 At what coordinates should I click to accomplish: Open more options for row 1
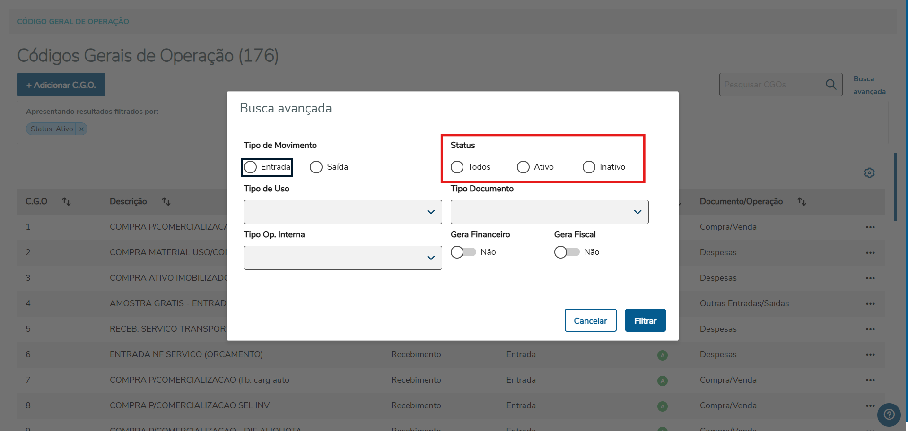click(x=870, y=227)
